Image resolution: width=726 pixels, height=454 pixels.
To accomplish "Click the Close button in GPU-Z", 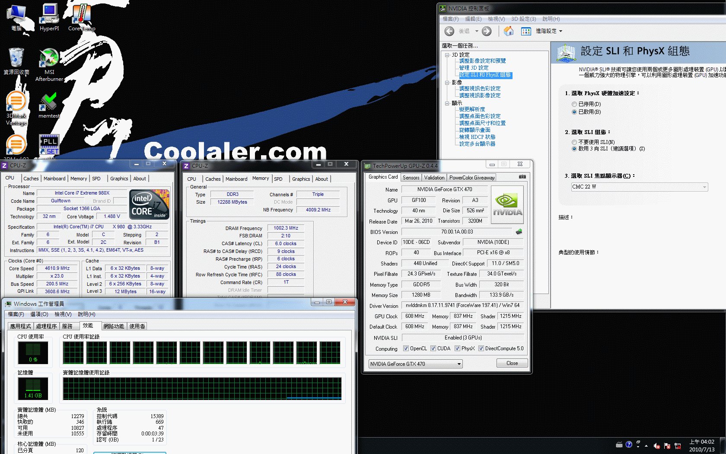I will point(512,363).
